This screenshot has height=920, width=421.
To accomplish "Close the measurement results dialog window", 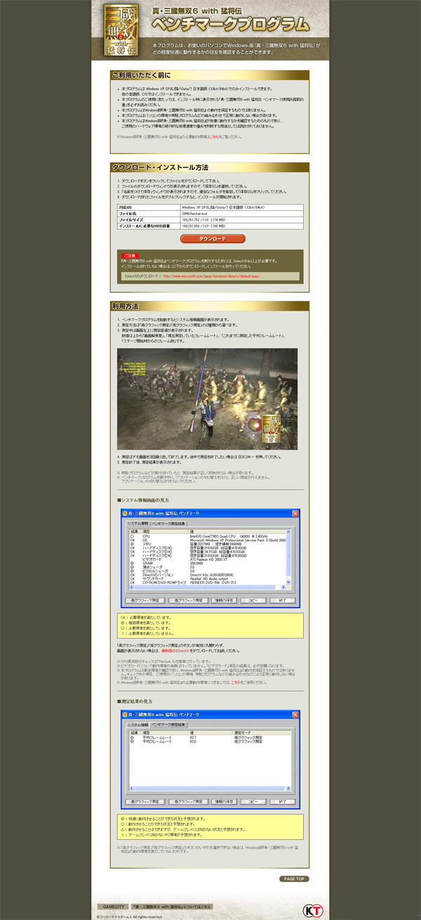I will coord(295,713).
